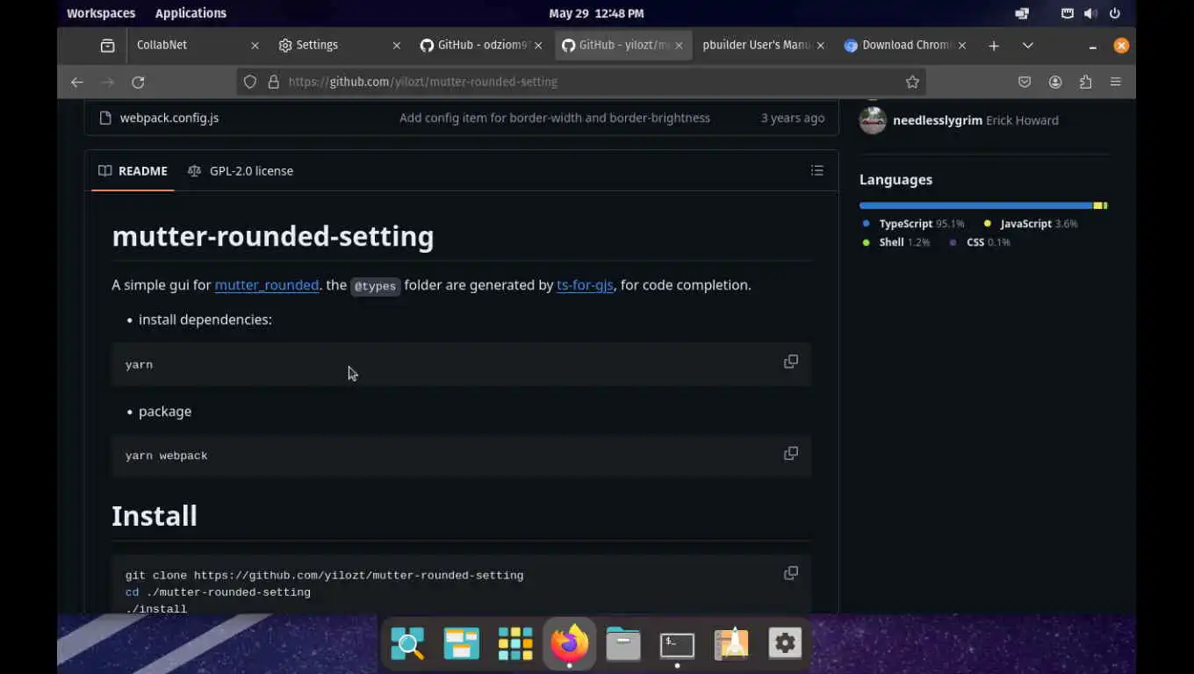Click the mutter-rounded-setting heading
This screenshot has width=1194, height=674.
pyautogui.click(x=273, y=236)
